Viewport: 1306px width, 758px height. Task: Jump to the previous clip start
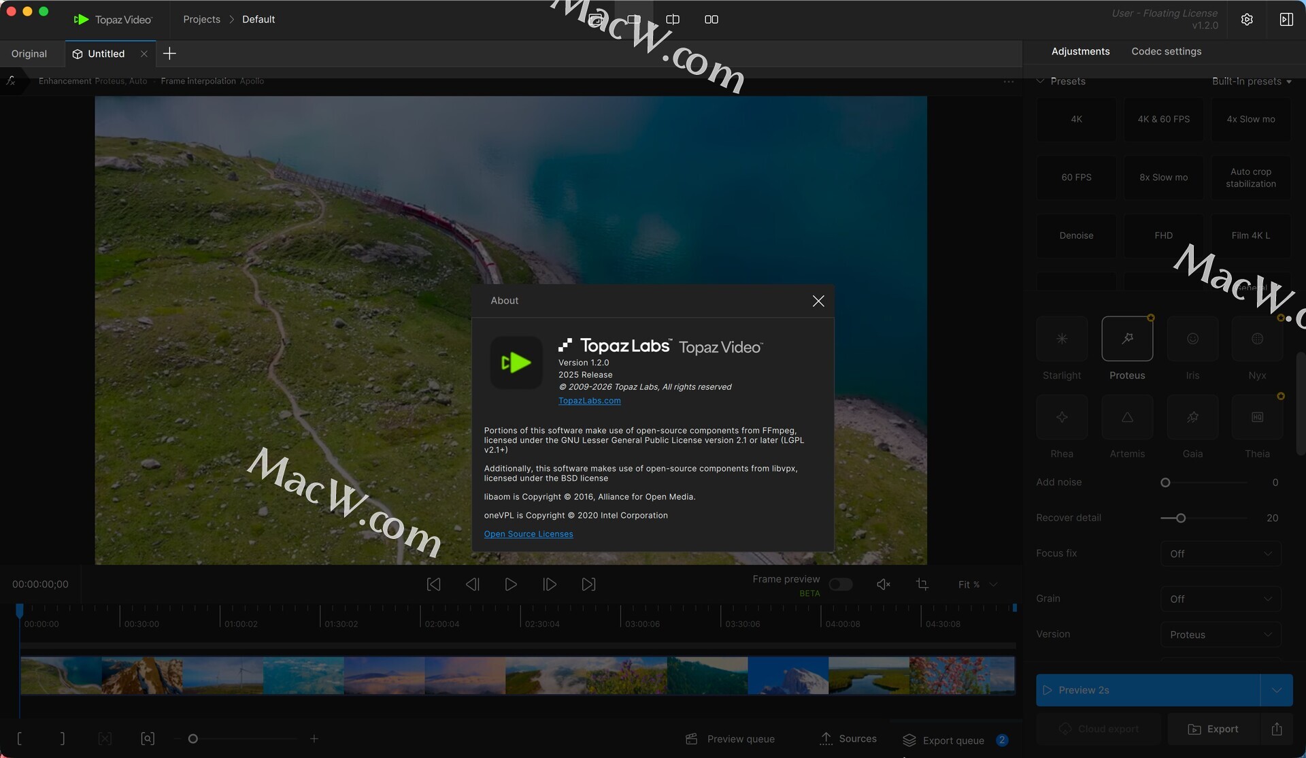coord(433,584)
